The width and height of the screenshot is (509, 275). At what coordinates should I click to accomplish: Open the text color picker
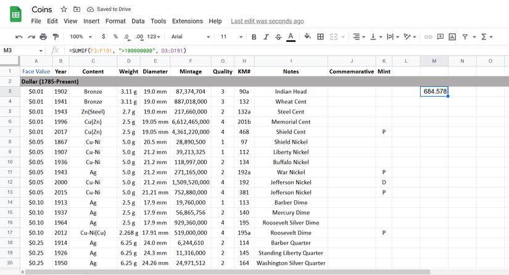291,37
